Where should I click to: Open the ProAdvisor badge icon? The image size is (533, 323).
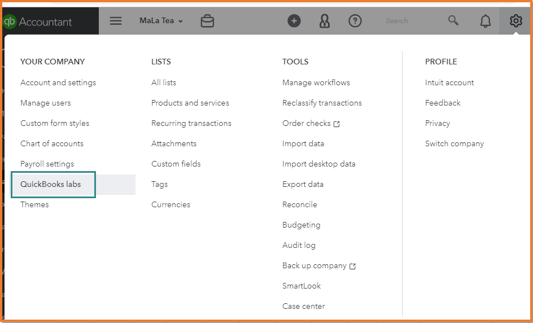click(x=325, y=21)
